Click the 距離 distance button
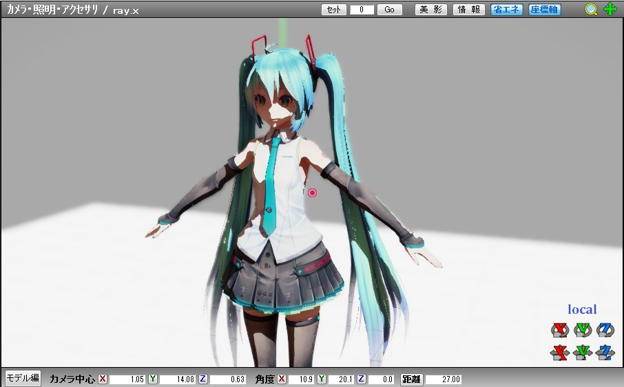Viewport: 624px width, 387px height. pos(411,379)
